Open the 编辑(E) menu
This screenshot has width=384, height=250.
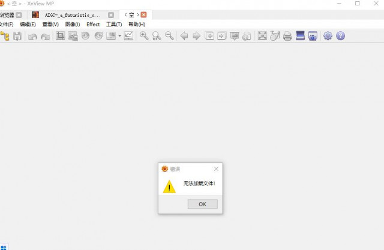coord(28,25)
